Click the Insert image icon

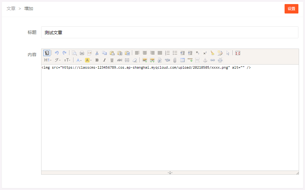[x=144, y=60]
